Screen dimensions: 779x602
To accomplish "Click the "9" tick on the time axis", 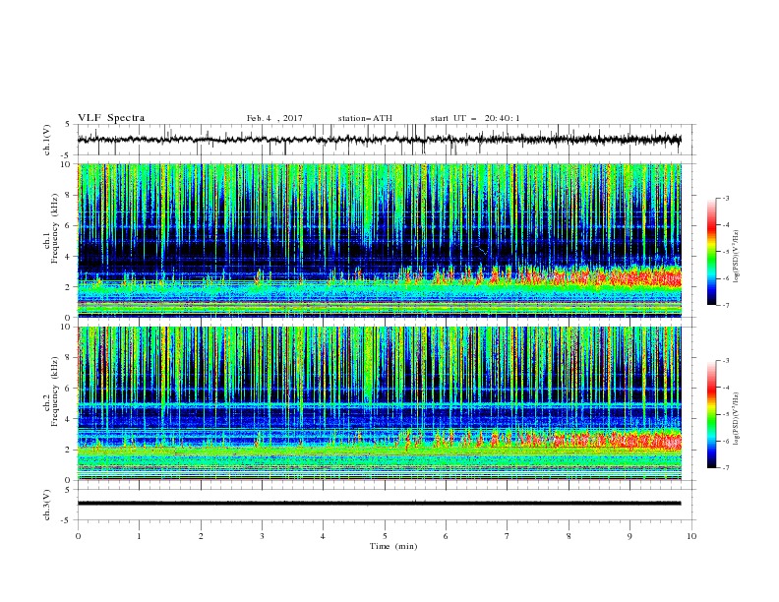I will (629, 536).
